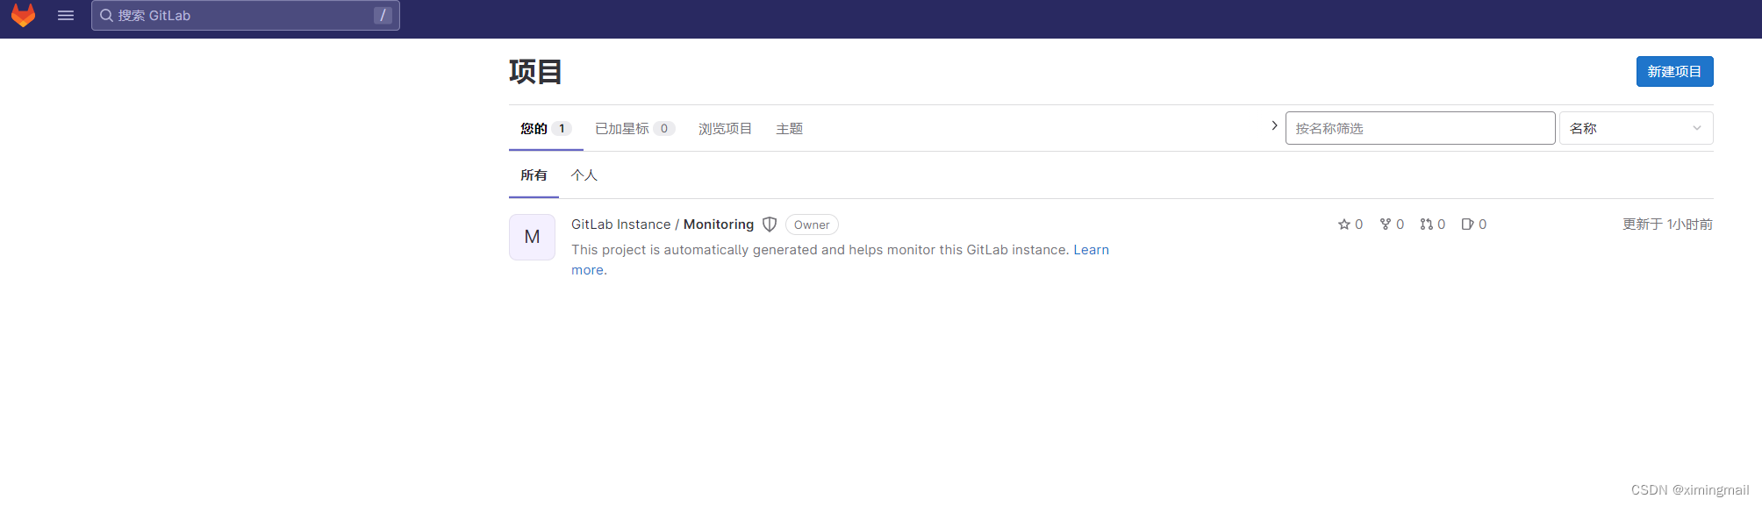
Task: Click the slash shortcut hint in search
Action: click(383, 15)
